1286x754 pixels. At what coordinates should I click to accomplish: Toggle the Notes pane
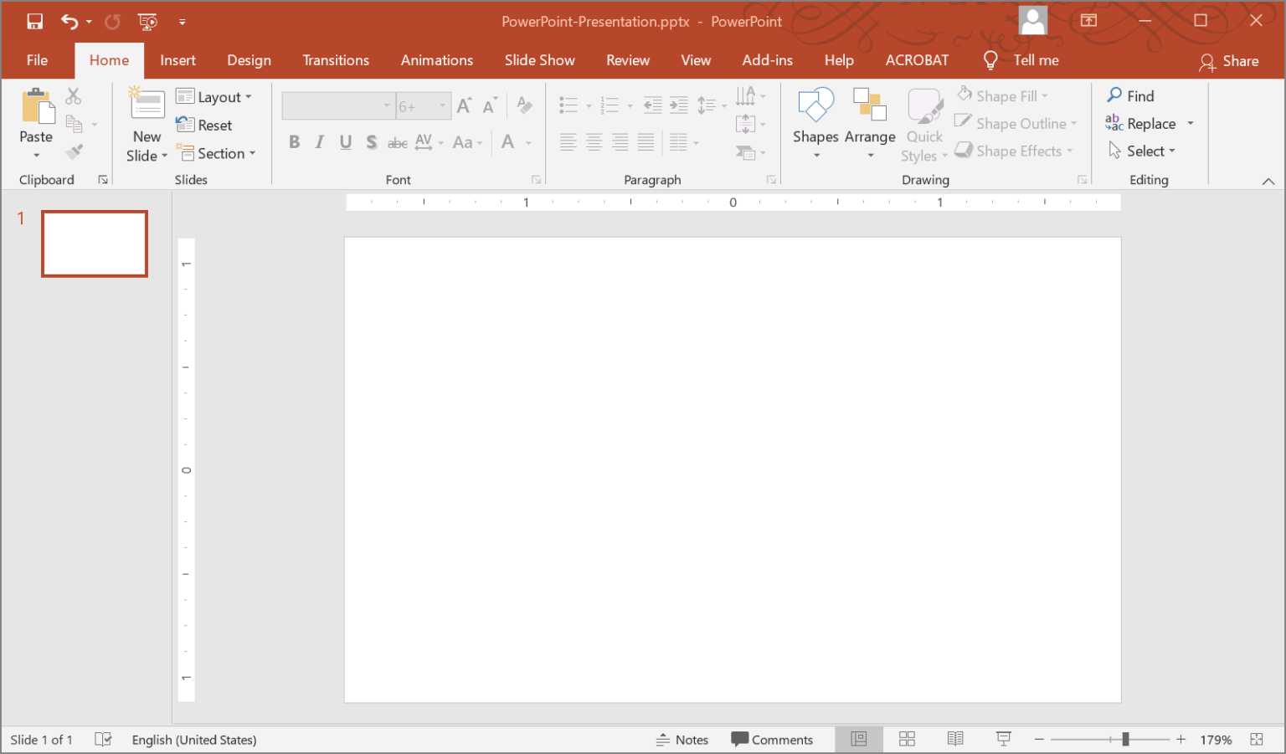pyautogui.click(x=682, y=740)
